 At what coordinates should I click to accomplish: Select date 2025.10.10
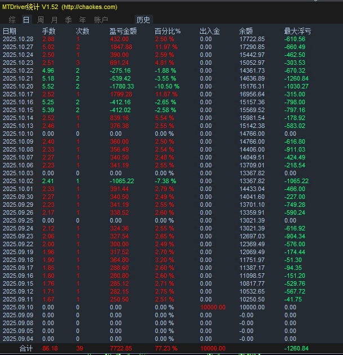pyautogui.click(x=18, y=134)
